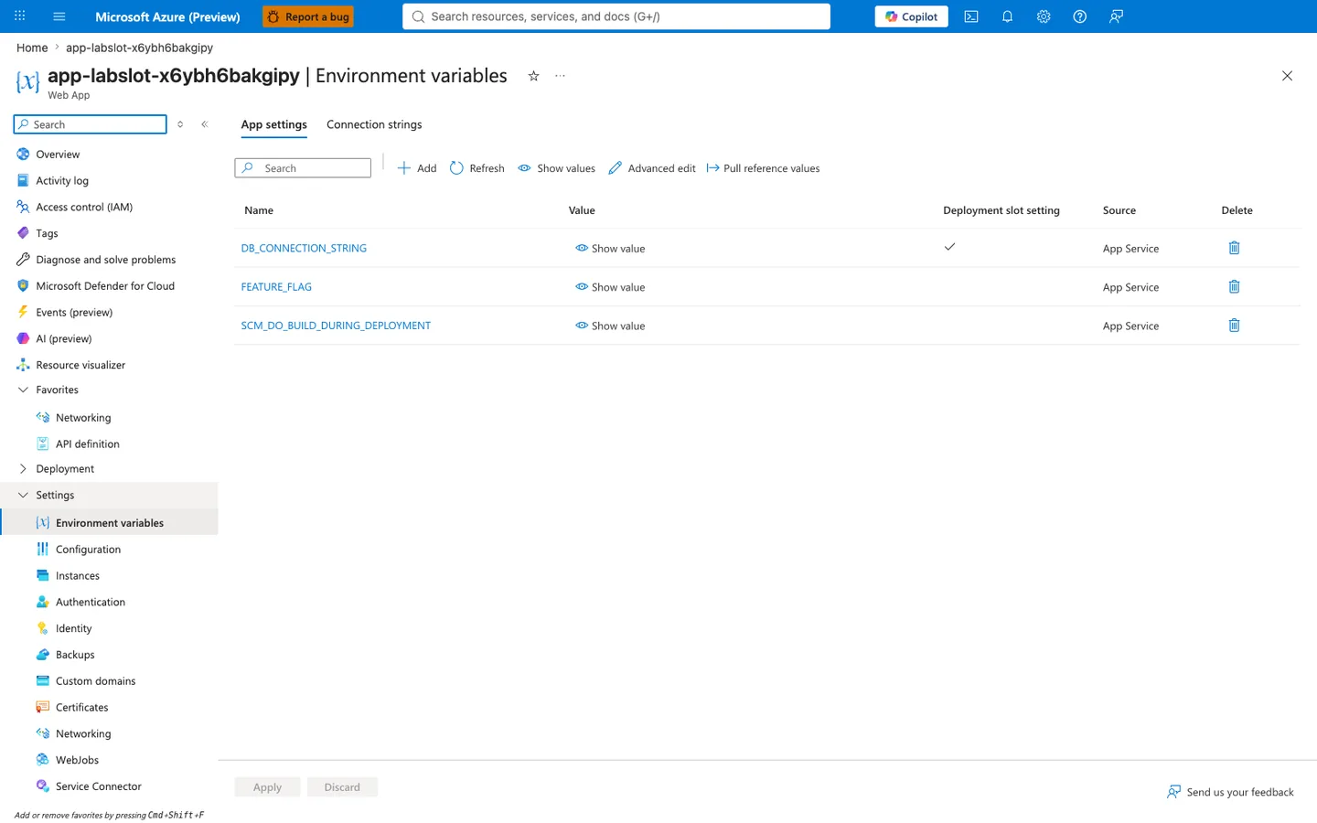The height and width of the screenshot is (823, 1317).
Task: Open the feedback icon in top bar
Action: (x=1116, y=16)
